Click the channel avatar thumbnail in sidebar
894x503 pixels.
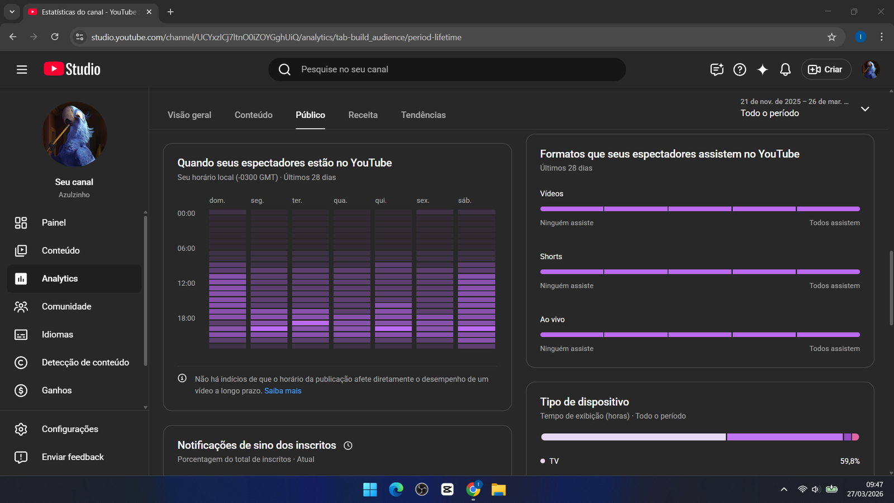pyautogui.click(x=74, y=134)
